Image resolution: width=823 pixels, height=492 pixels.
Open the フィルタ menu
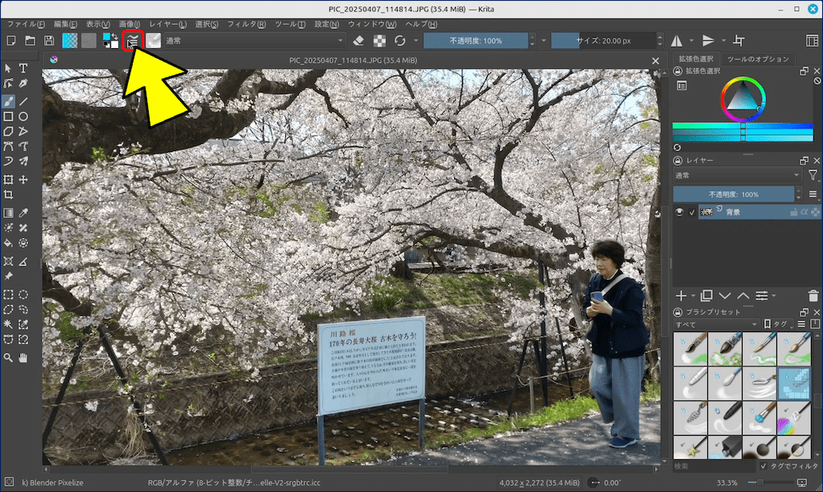click(244, 24)
